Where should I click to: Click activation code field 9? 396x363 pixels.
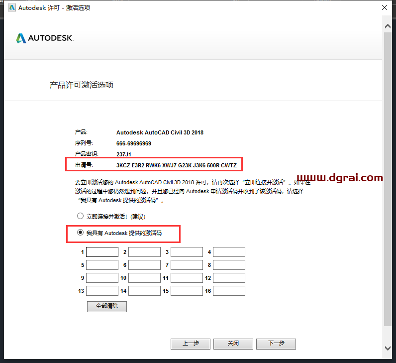102,278
